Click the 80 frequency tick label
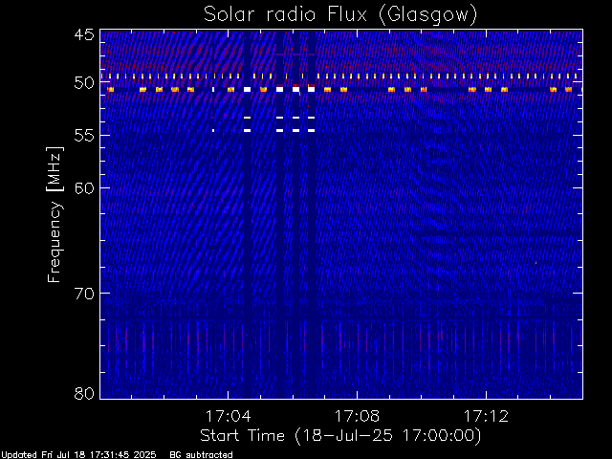The image size is (612, 459). point(84,393)
